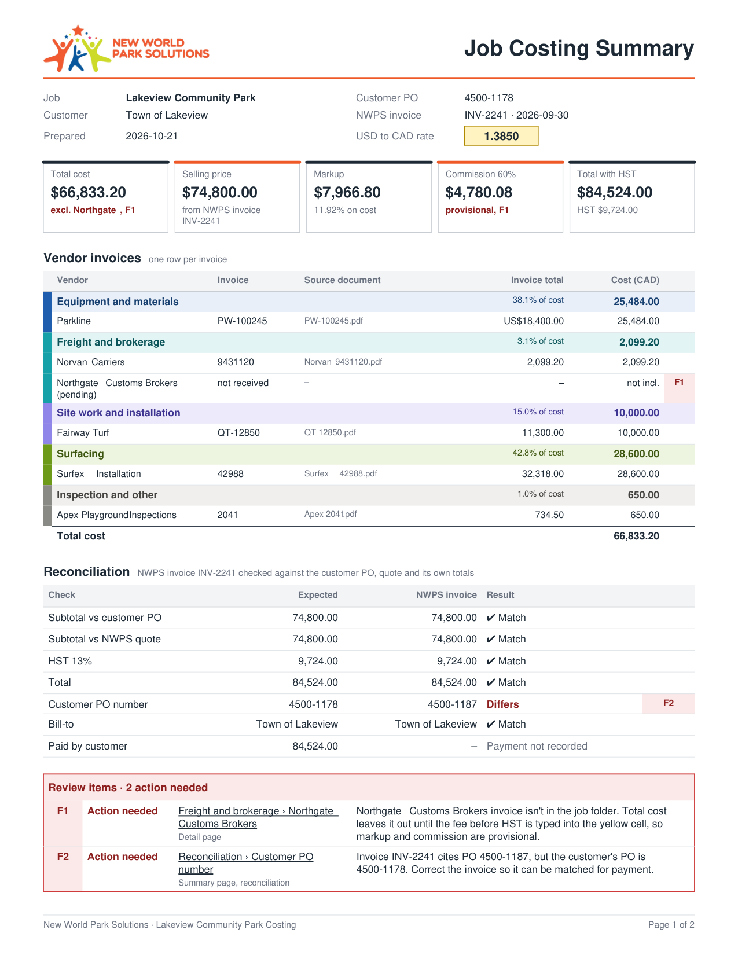The image size is (738, 955).
Task: Click the Surfex Installation vendor name
Action: pos(99,474)
